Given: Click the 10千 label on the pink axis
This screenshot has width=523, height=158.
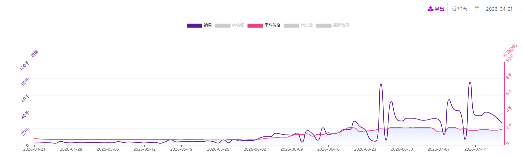Looking at the screenshot, I should pos(510,58).
